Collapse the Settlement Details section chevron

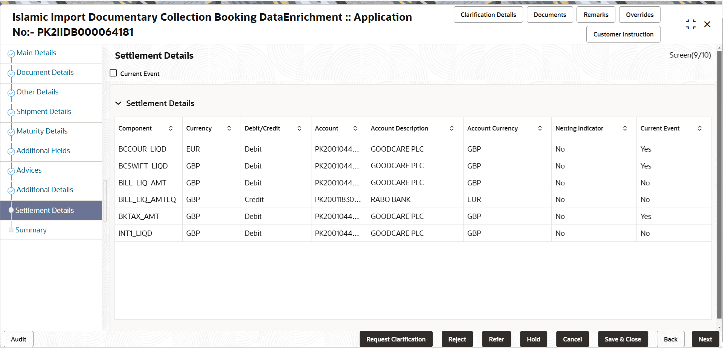118,103
